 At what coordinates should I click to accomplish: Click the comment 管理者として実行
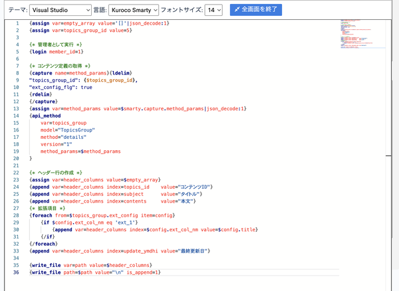click(55, 45)
